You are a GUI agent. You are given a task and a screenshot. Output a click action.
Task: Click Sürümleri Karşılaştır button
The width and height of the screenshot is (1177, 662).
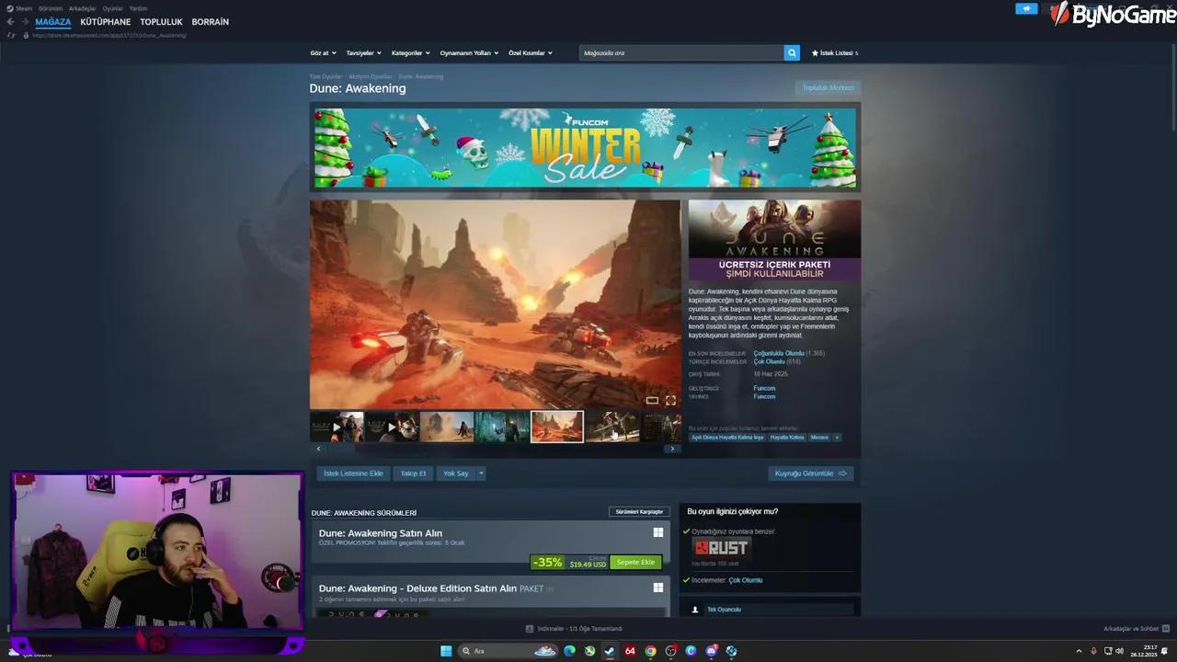pos(639,511)
